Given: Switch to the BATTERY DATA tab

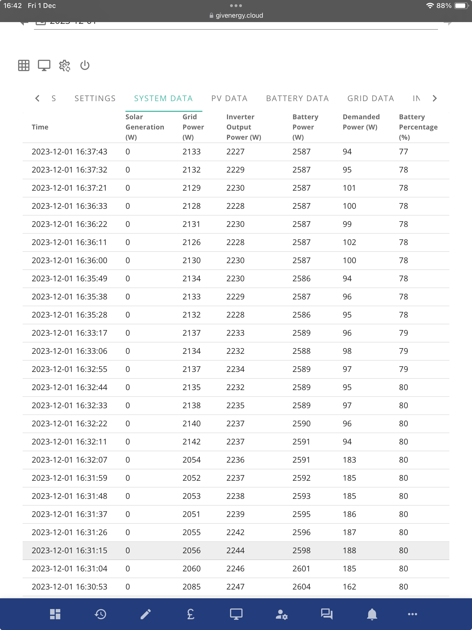Looking at the screenshot, I should pos(297,98).
